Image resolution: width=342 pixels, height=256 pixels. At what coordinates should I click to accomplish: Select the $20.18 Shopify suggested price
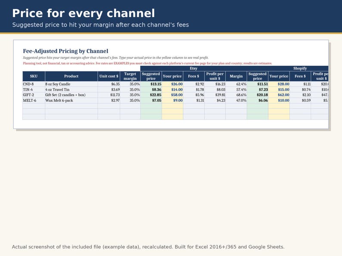pos(258,95)
